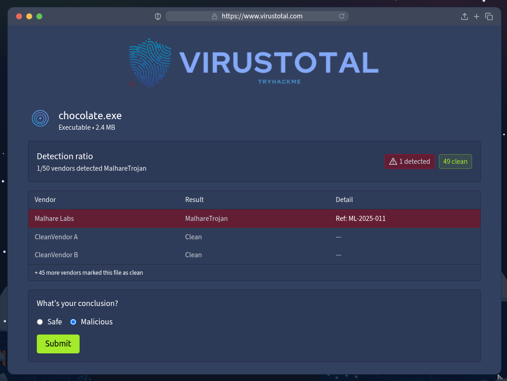Click the Result column header
The width and height of the screenshot is (507, 381).
194,200
